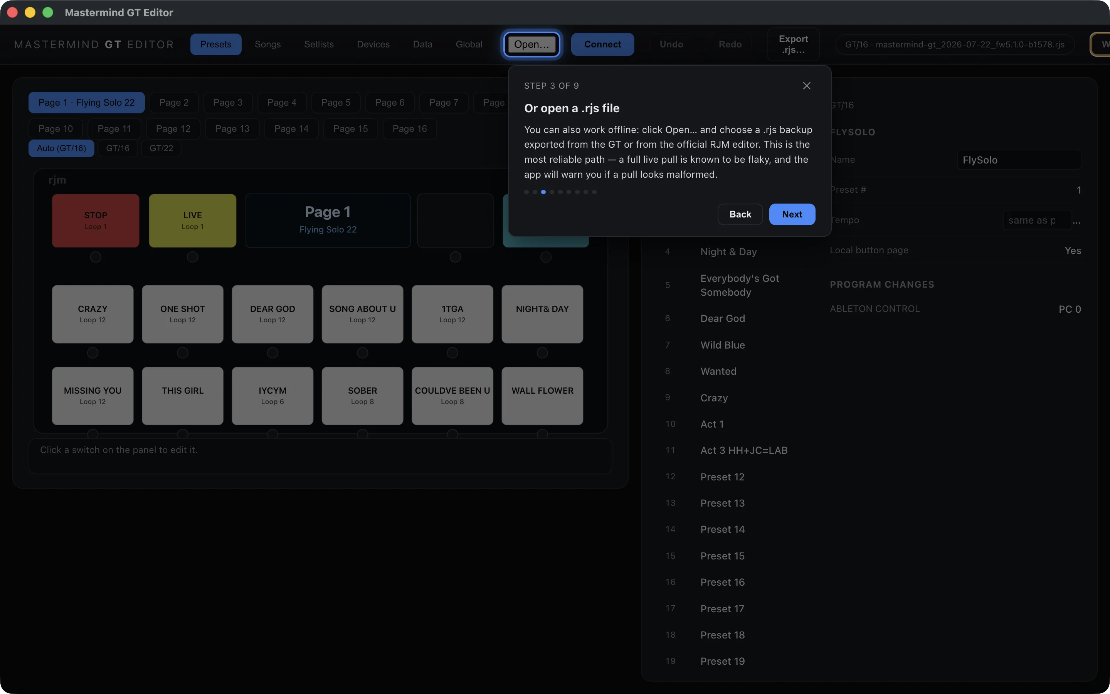1110x694 pixels.
Task: Go Back in the tutorial dialog
Action: [x=740, y=214]
